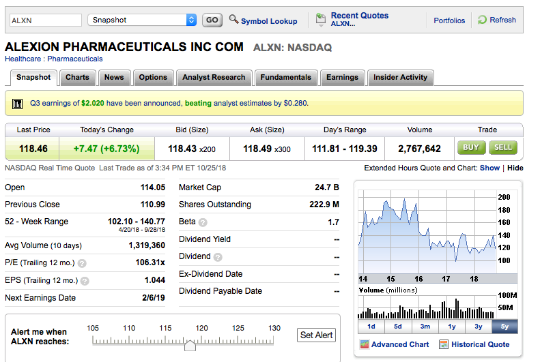Open help icon next to Dividend
540x362 pixels.
click(218, 257)
